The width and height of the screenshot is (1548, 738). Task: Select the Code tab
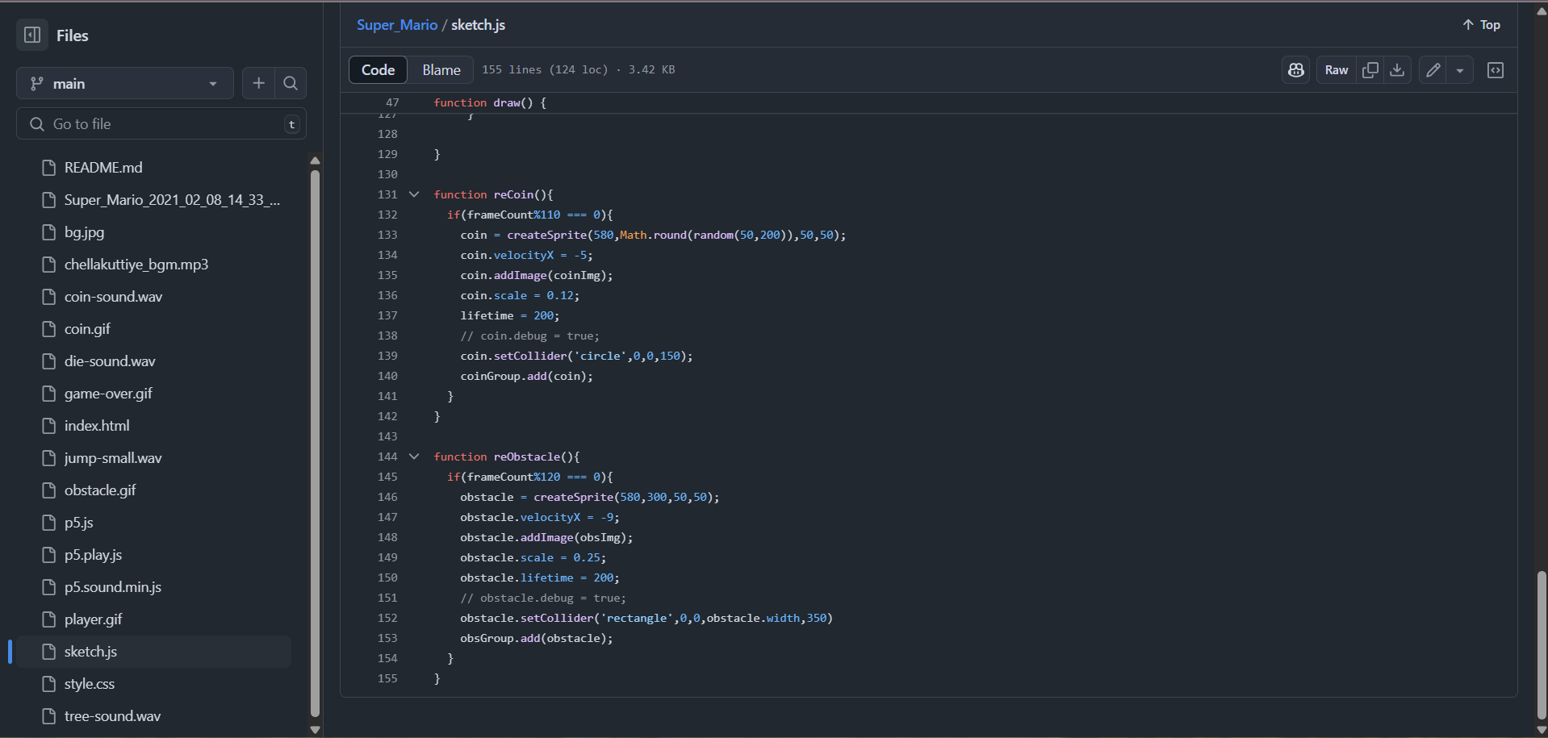point(378,69)
